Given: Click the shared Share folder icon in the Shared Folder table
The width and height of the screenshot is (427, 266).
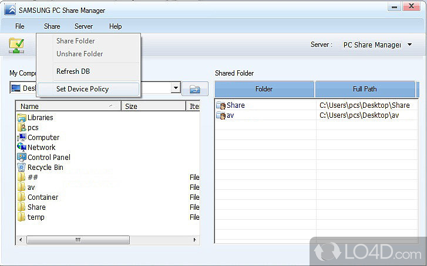Looking at the screenshot, I should click(x=221, y=105).
